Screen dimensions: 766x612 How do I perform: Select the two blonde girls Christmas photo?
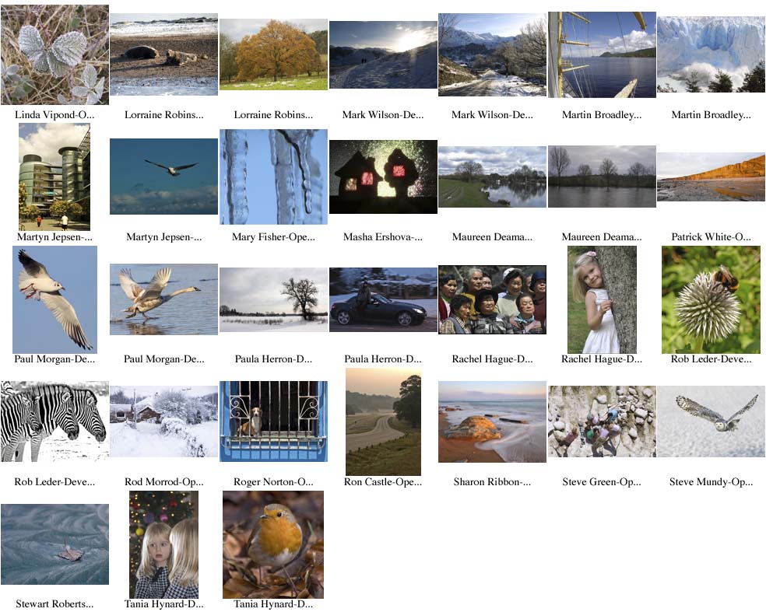click(163, 544)
